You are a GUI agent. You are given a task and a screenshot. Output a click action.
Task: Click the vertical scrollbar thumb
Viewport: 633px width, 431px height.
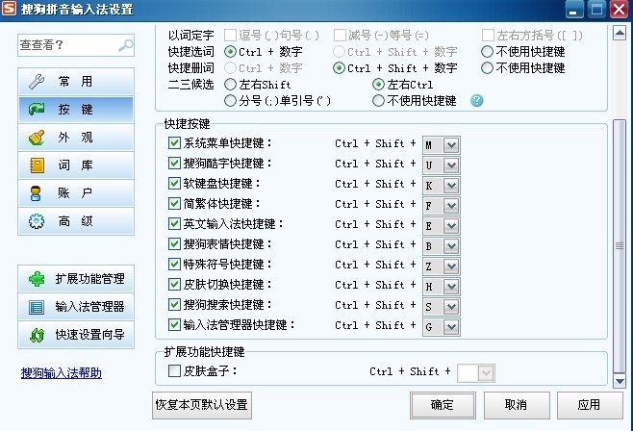(x=620, y=246)
